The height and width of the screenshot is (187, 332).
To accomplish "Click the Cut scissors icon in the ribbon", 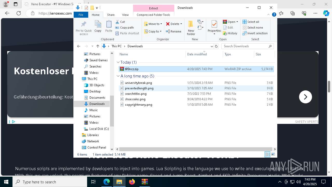I will pos(117,22).
